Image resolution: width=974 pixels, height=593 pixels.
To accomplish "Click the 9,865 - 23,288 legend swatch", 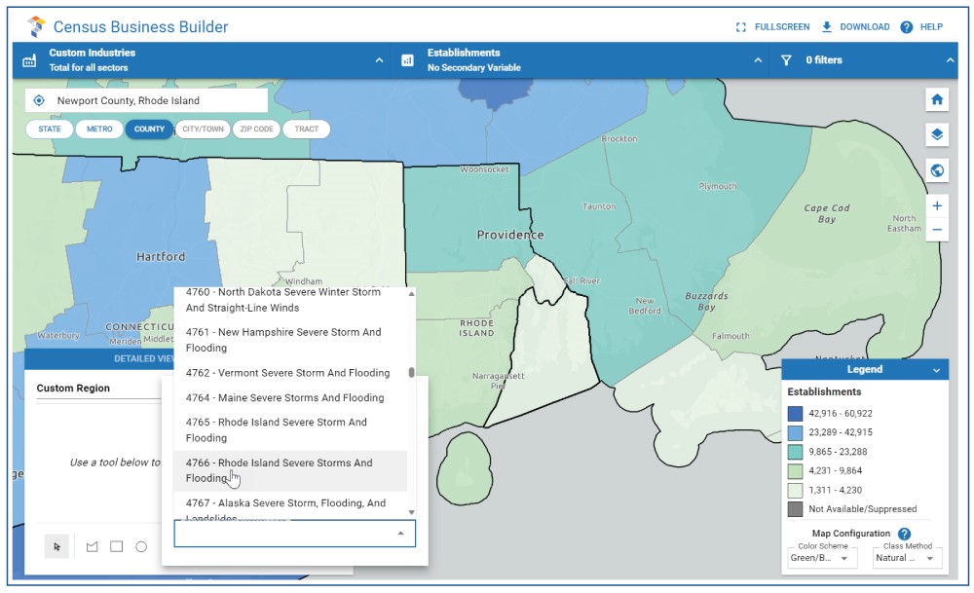I will [795, 452].
